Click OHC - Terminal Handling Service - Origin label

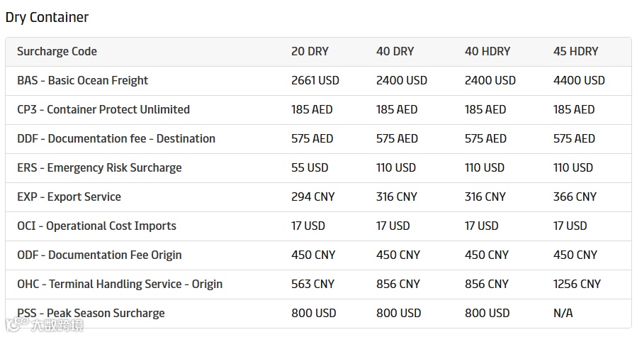pos(120,284)
